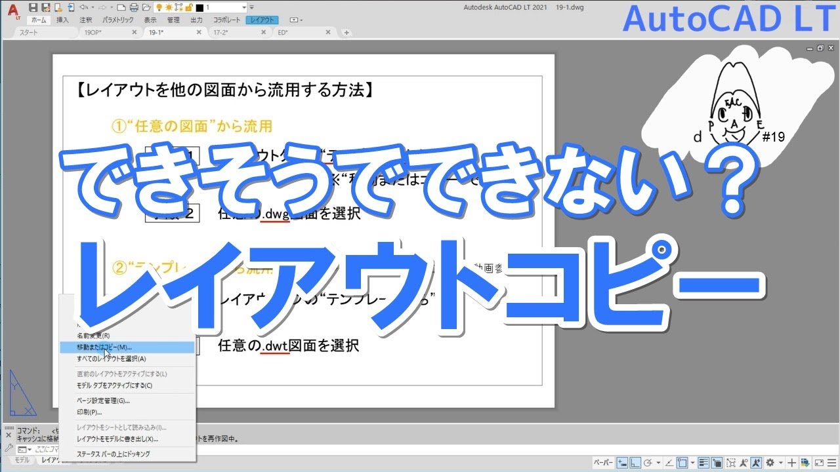Image resolution: width=840 pixels, height=472 pixels.
Task: Open the layer name dropdown showing 1
Action: (244, 7)
